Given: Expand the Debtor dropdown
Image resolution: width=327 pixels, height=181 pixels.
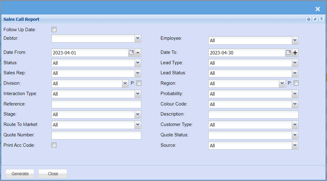Looking at the screenshot, I should [138, 38].
